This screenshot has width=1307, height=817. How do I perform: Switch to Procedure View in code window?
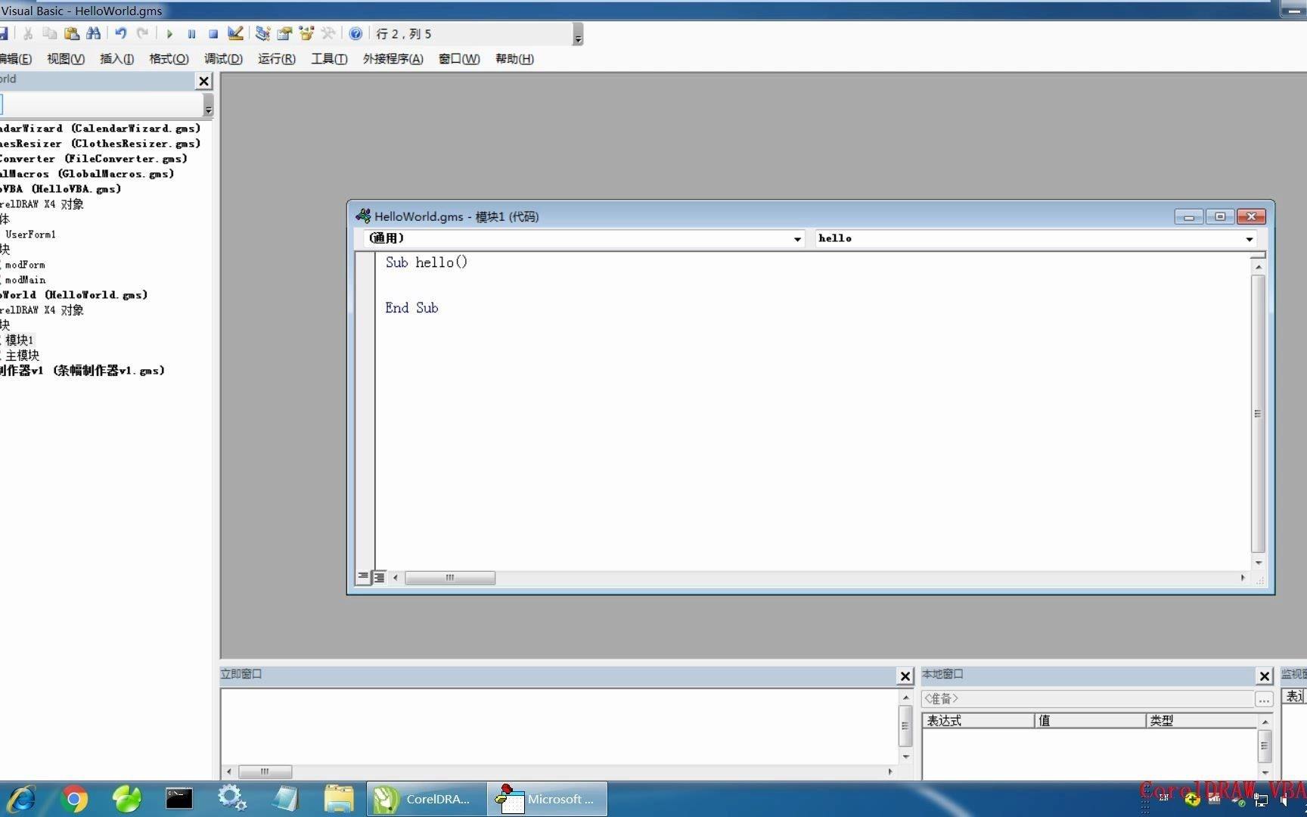[363, 577]
